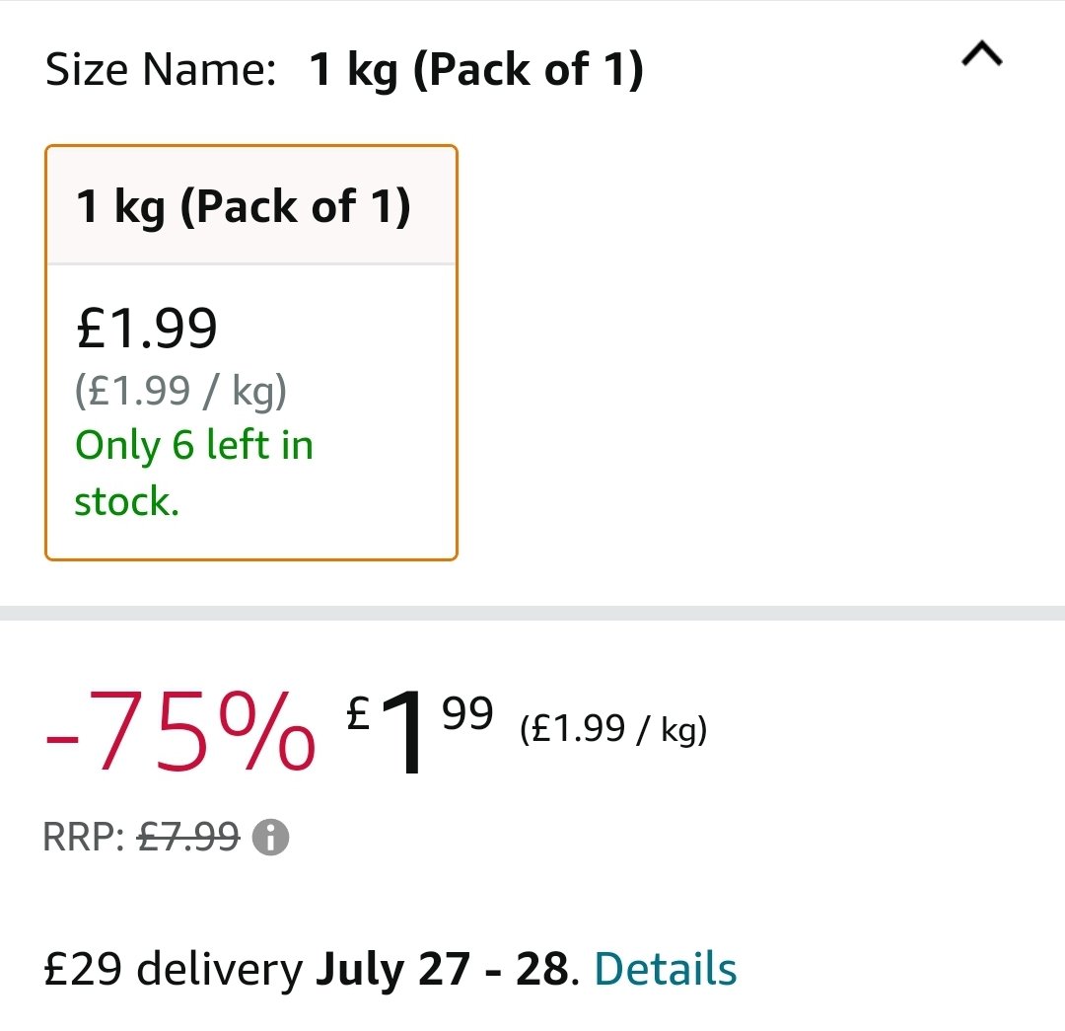Tap the red -75% discount label
This screenshot has height=1031, width=1065.
(180, 731)
